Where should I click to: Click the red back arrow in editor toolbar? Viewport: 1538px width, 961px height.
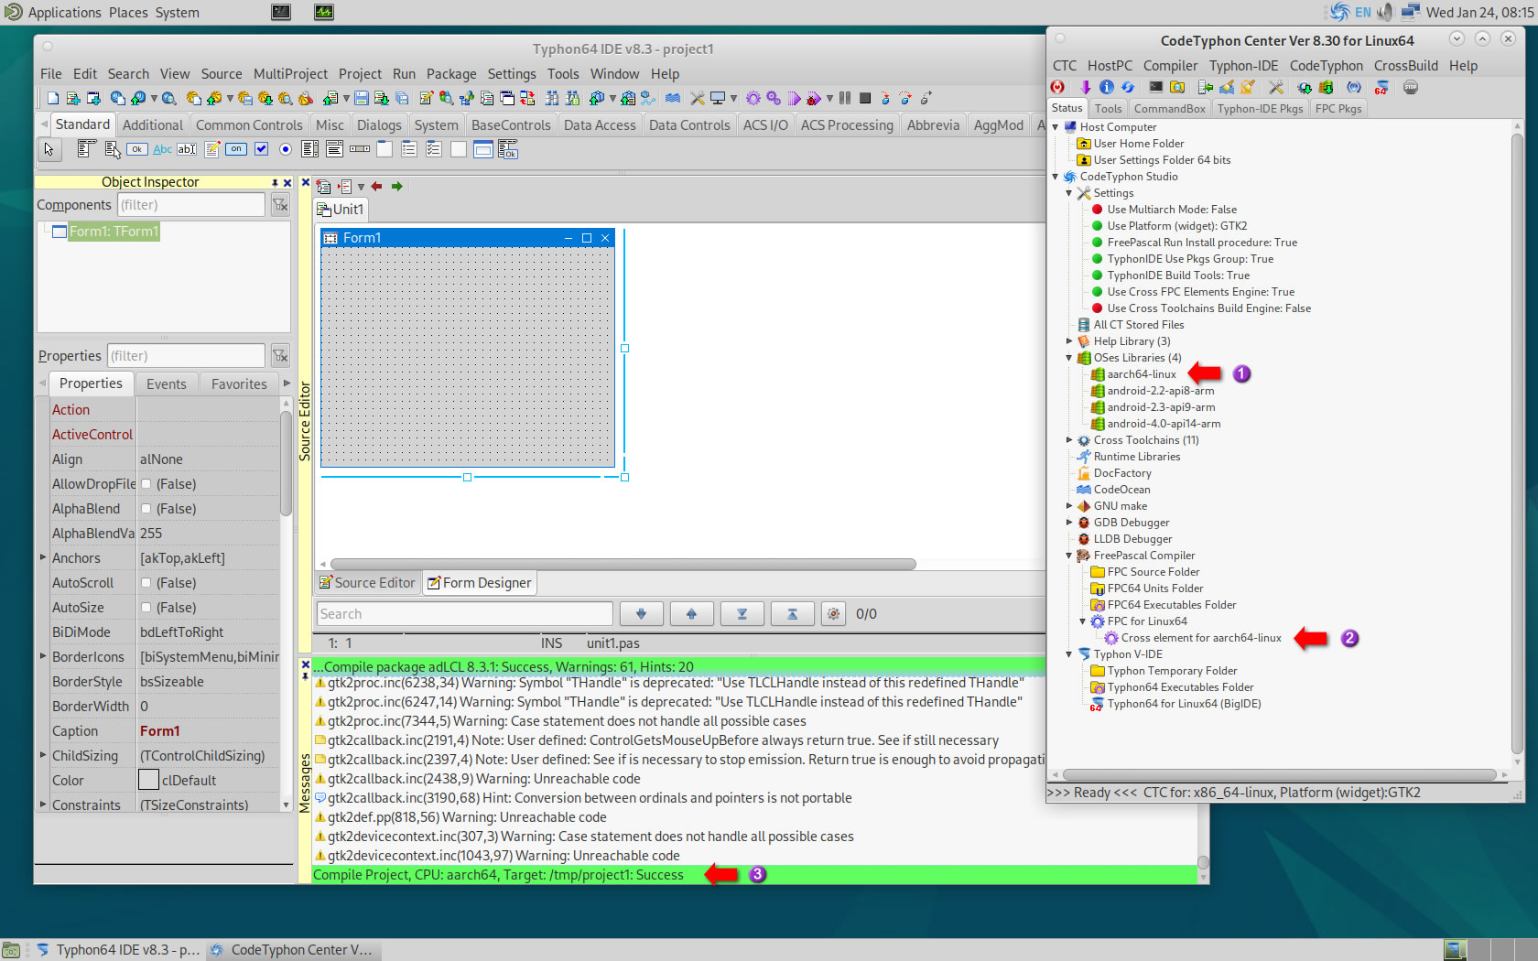pos(376,187)
